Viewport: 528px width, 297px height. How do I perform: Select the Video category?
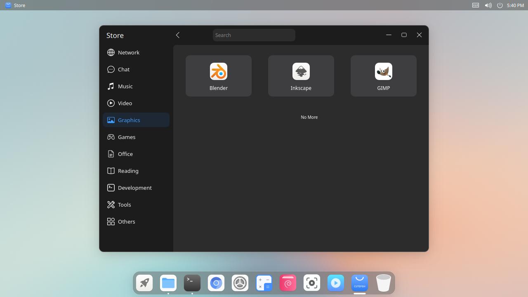point(136,103)
